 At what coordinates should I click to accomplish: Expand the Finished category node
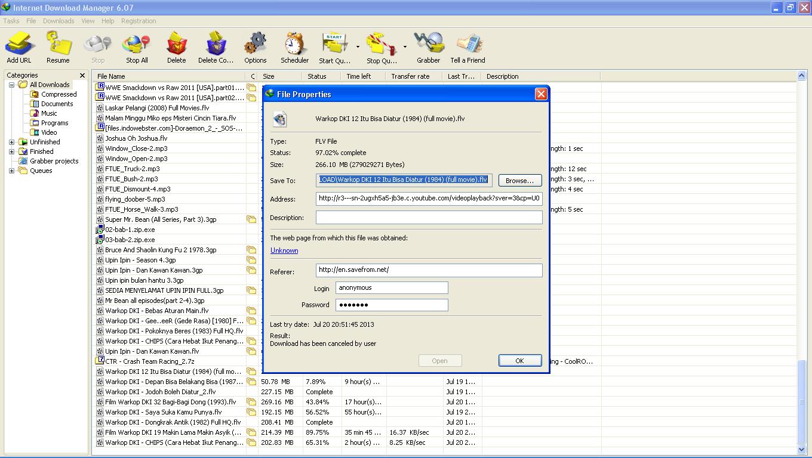pyautogui.click(x=11, y=151)
